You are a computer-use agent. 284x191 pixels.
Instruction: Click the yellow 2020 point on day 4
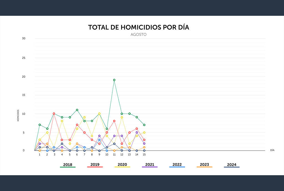click(62, 121)
